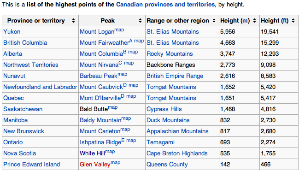The height and width of the screenshot is (171, 299).
Task: Open the map superscript next to Mount Logan
Action: click(119, 30)
